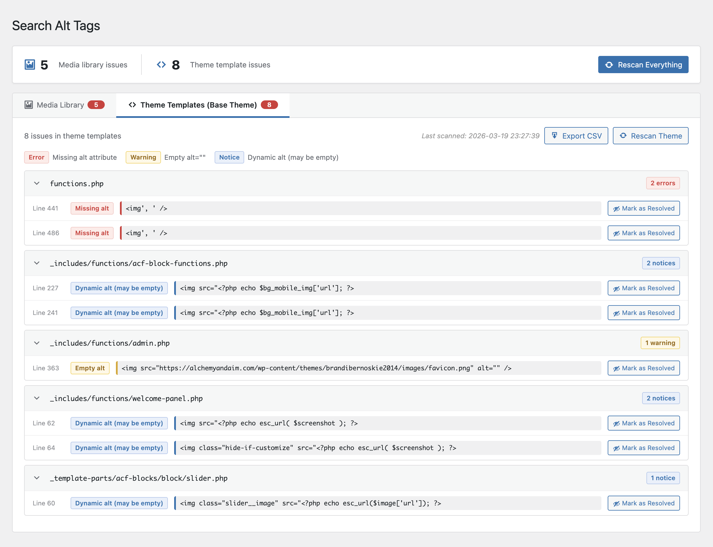Click code icon on Theme Templates tab

click(x=132, y=104)
